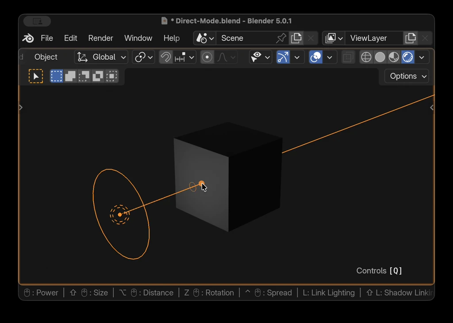Create a new ViewLayer copy

[411, 38]
